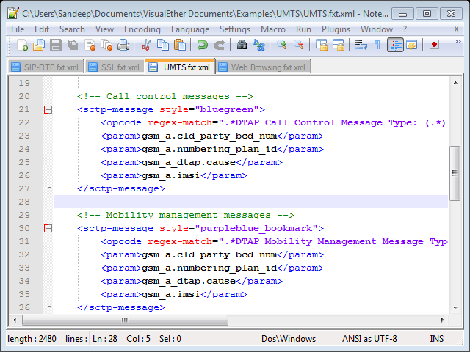Open the Replace dialog icon
The width and height of the screenshot is (470, 352).
pos(259,45)
